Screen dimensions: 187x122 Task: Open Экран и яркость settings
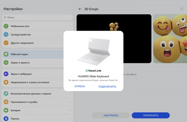click(33, 63)
